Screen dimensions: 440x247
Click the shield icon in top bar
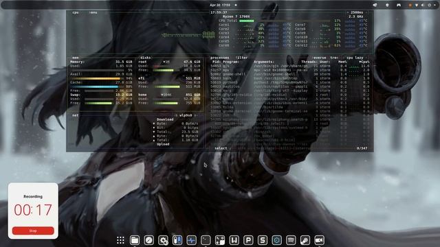point(387,5)
